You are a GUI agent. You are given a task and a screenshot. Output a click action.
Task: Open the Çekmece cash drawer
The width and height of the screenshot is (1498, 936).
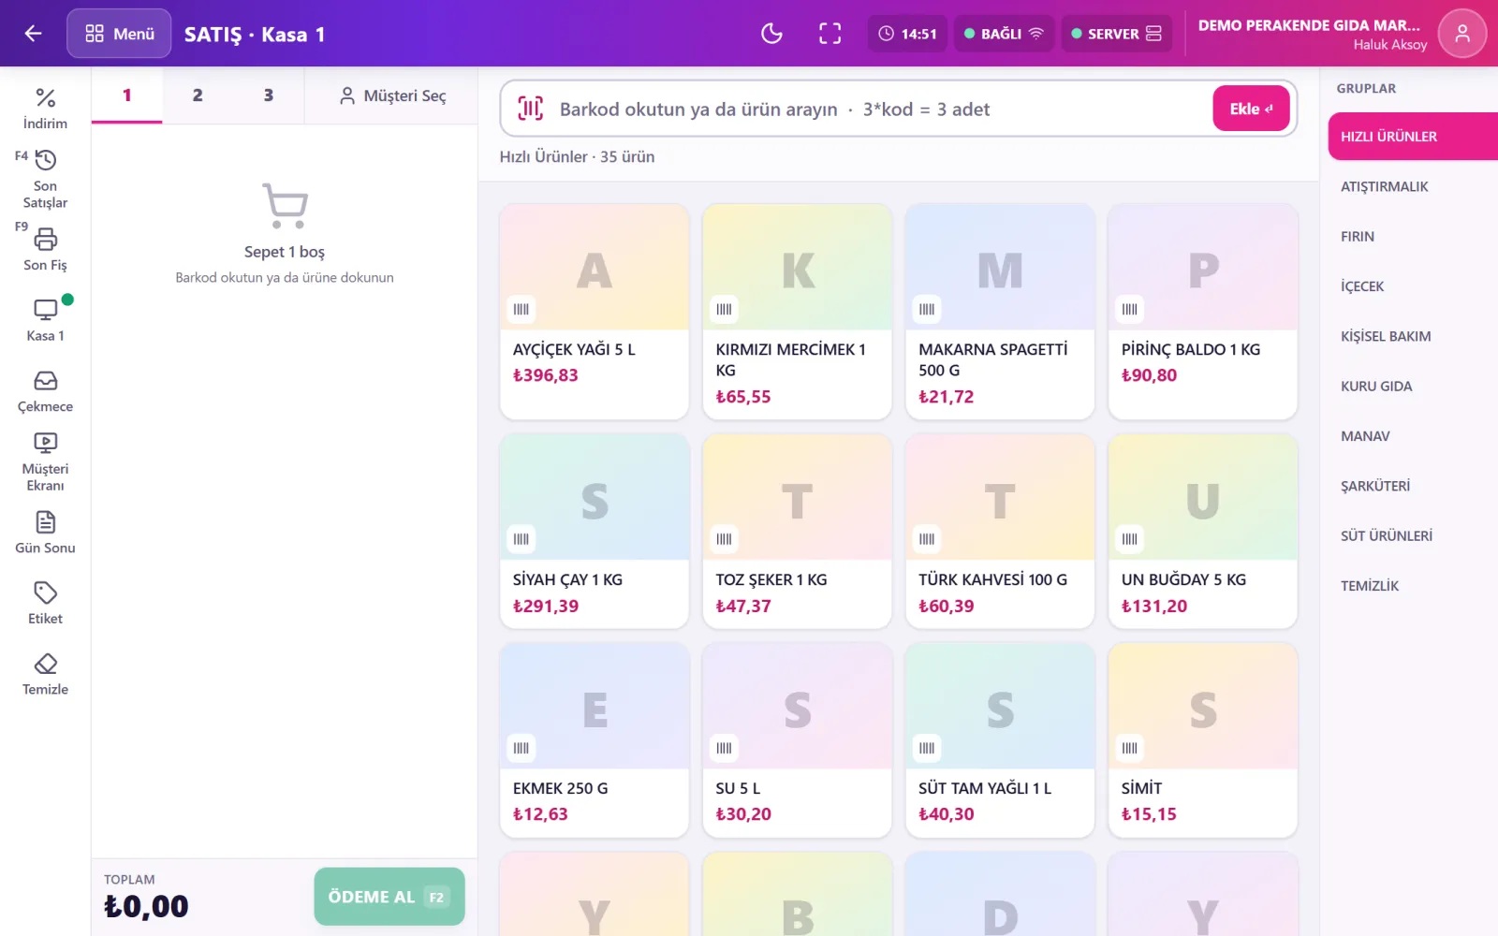click(x=45, y=391)
